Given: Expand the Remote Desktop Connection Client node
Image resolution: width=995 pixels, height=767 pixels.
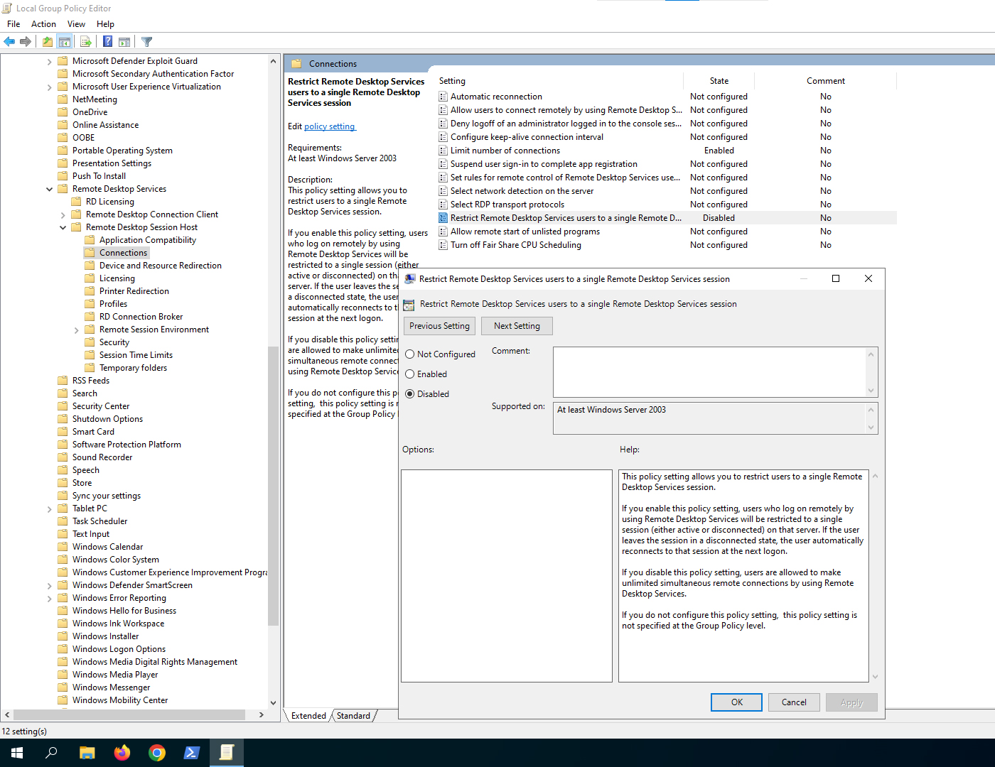Looking at the screenshot, I should pyautogui.click(x=63, y=214).
